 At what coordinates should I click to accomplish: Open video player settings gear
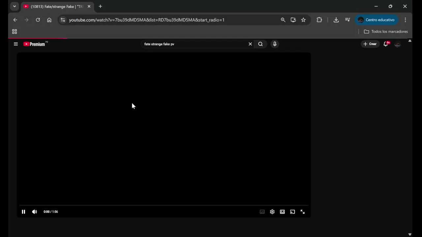272,212
